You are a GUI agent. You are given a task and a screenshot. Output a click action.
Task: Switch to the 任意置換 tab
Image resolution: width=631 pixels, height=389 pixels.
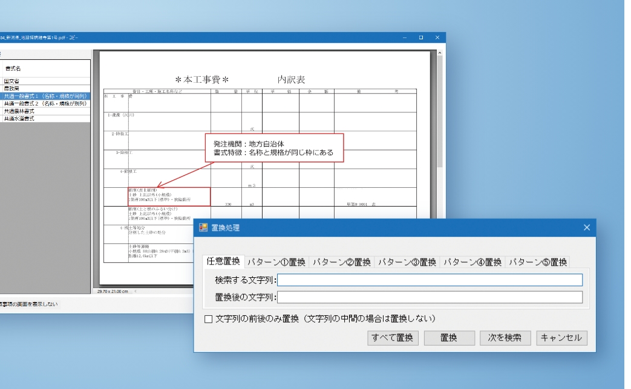(223, 262)
